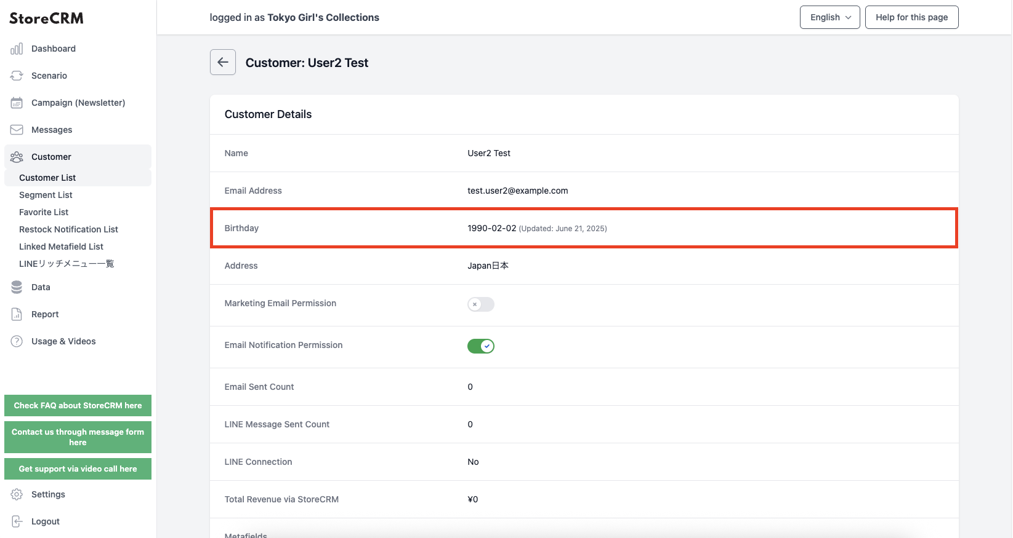The width and height of the screenshot is (1013, 538).
Task: Click the Dashboard bar chart icon
Action: pyautogui.click(x=17, y=49)
